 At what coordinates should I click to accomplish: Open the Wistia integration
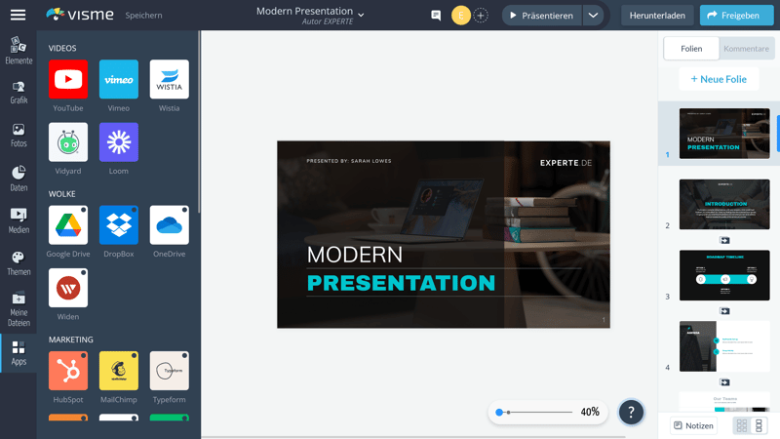[169, 80]
